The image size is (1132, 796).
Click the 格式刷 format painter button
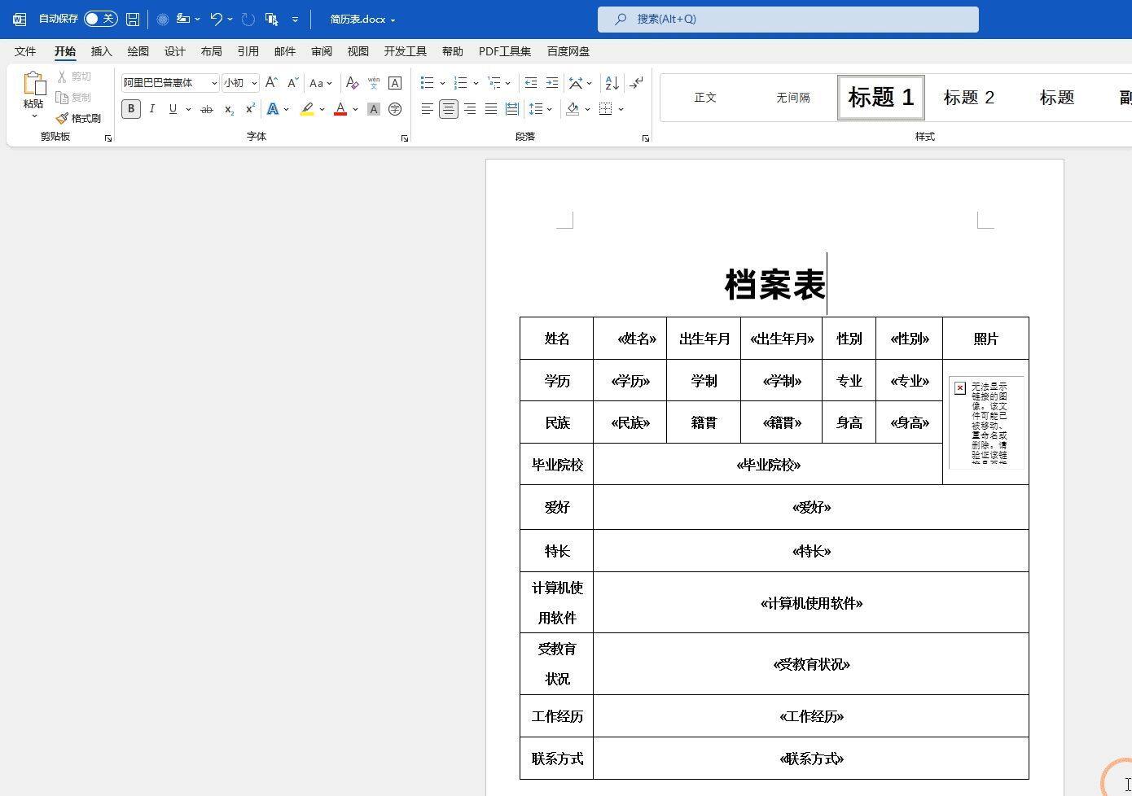point(78,118)
